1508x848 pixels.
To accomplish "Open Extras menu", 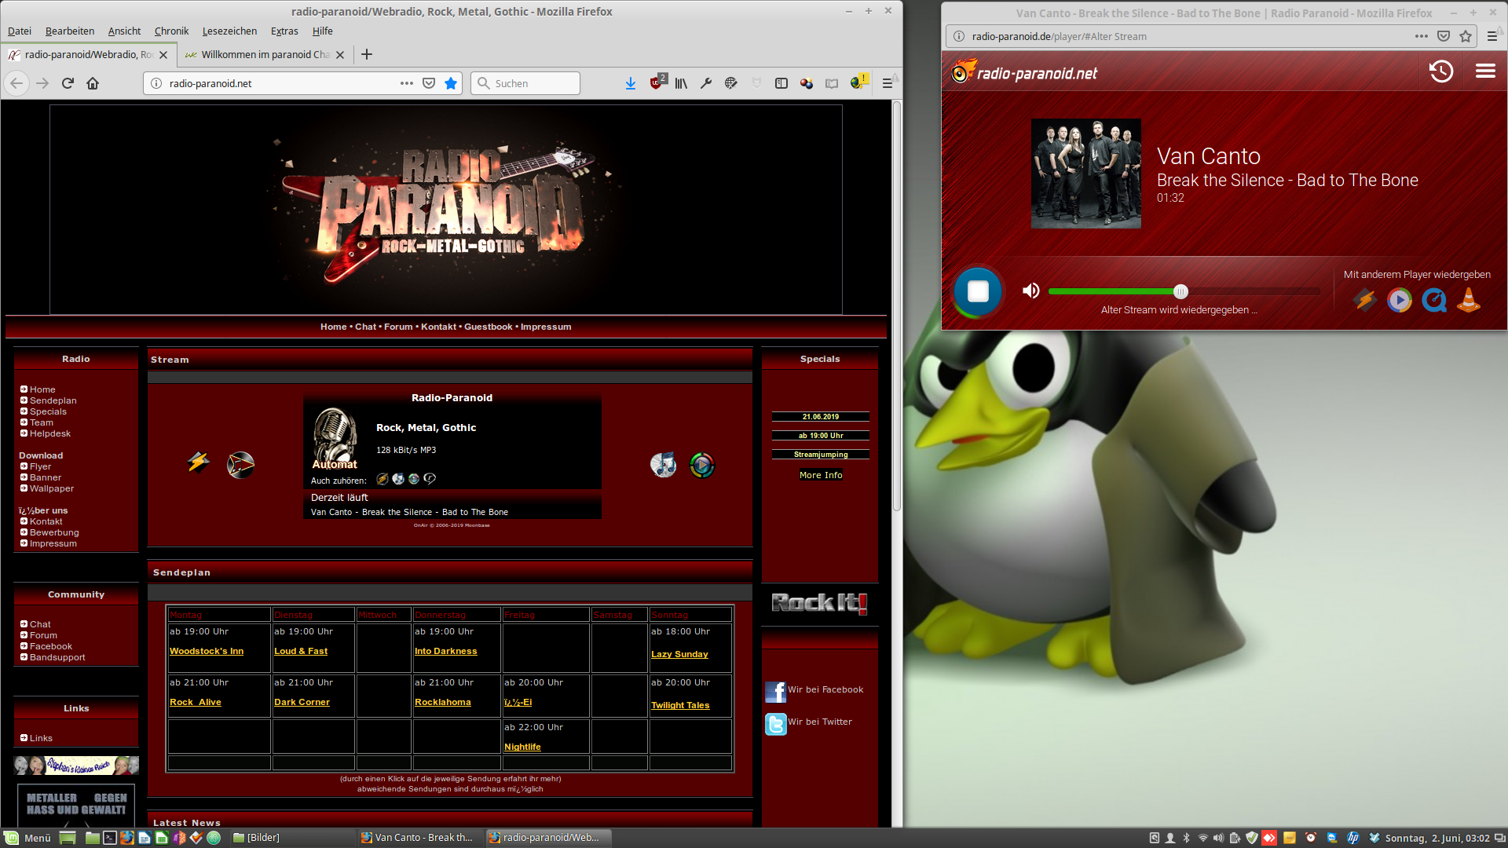I will click(x=284, y=31).
